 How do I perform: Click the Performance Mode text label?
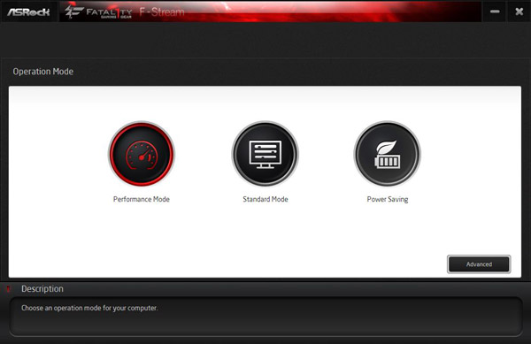coord(142,199)
